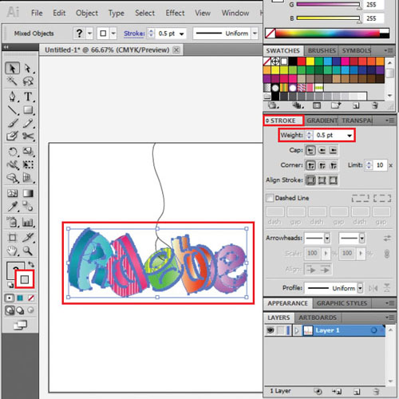
Task: Open the Weight dropdown in Stroke panel
Action: coord(350,136)
